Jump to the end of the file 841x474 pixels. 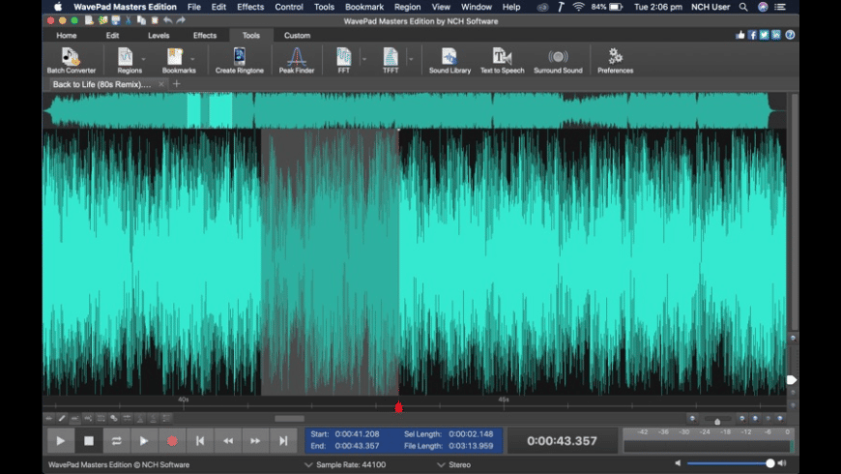tap(283, 441)
